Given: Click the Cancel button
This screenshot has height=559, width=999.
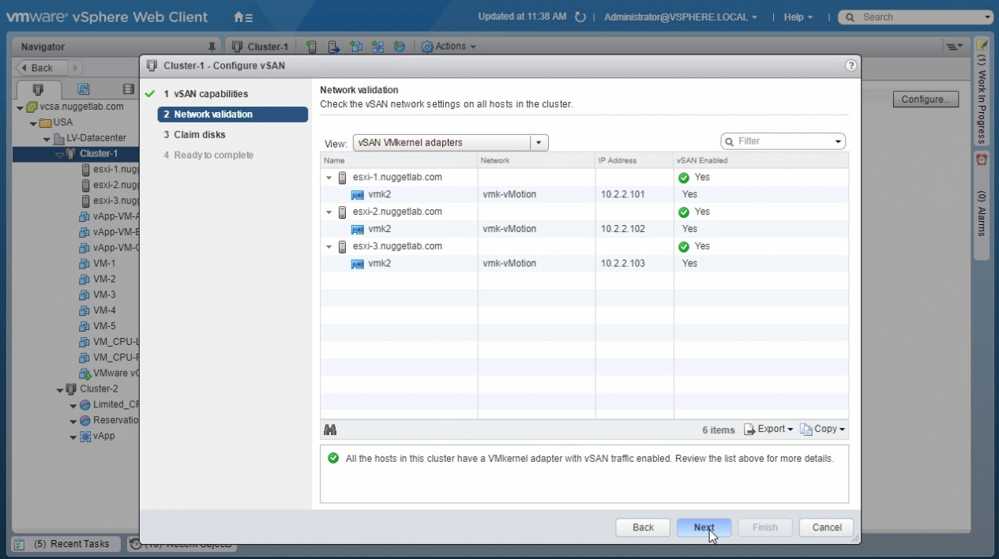Looking at the screenshot, I should click(x=826, y=527).
